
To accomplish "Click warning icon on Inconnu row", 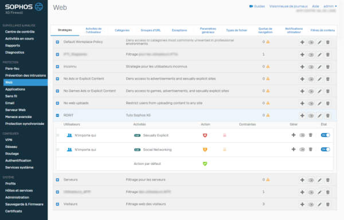I will tap(268, 66).
